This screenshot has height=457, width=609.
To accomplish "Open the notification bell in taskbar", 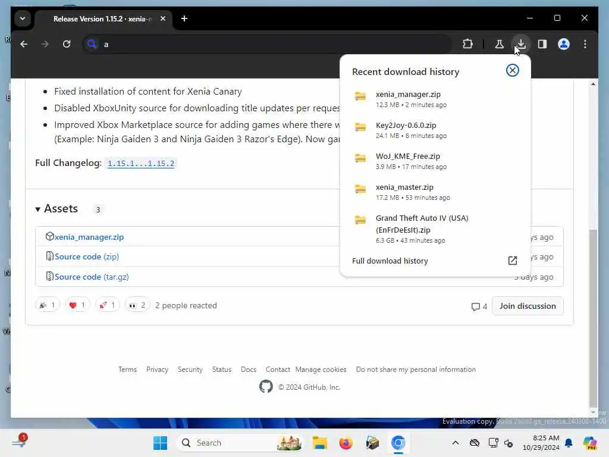I will 569,443.
